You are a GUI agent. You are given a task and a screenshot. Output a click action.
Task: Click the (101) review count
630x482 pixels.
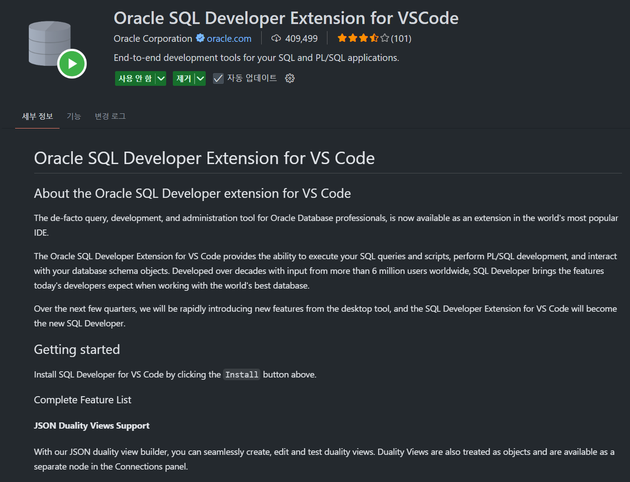tap(401, 39)
